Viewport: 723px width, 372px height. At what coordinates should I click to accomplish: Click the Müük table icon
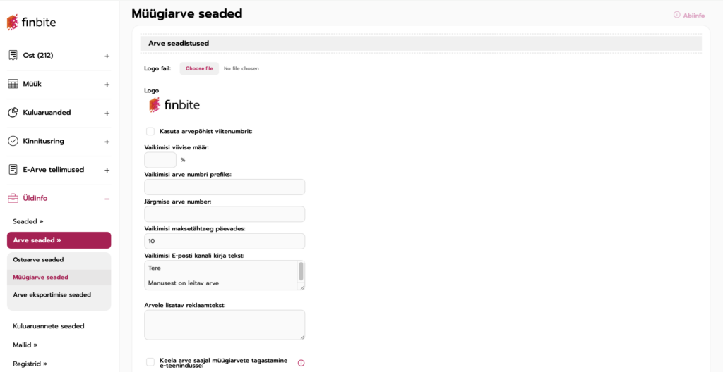coord(13,84)
